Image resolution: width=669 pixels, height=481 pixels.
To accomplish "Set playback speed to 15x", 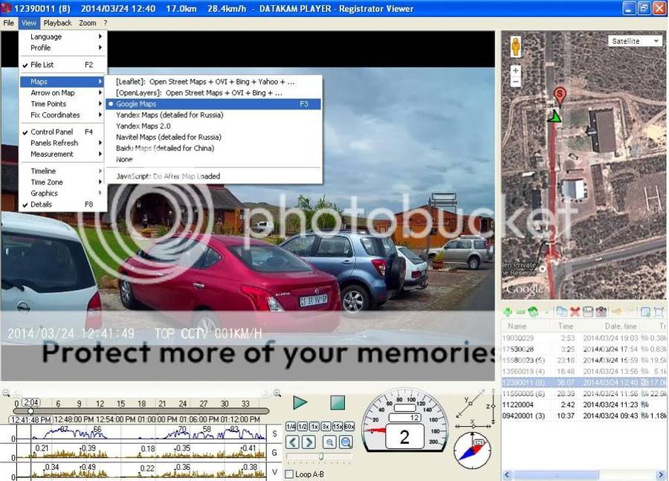I will [337, 426].
